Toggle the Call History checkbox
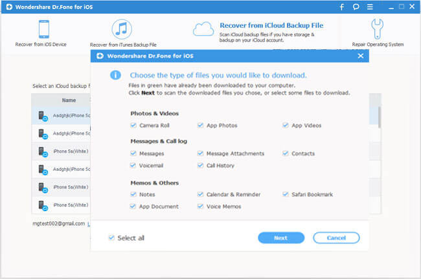421x279 pixels. tap(200, 165)
